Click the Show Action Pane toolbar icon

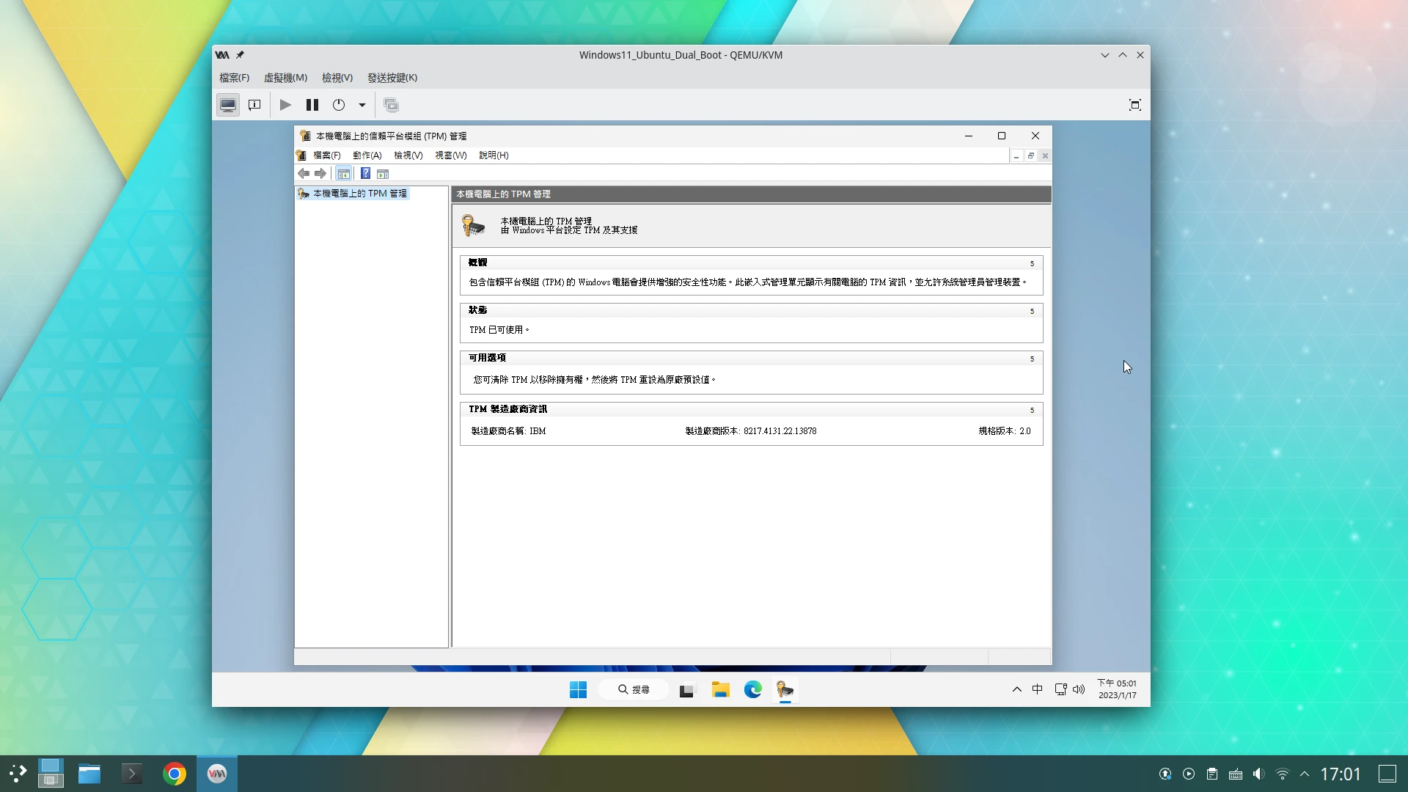tap(384, 173)
